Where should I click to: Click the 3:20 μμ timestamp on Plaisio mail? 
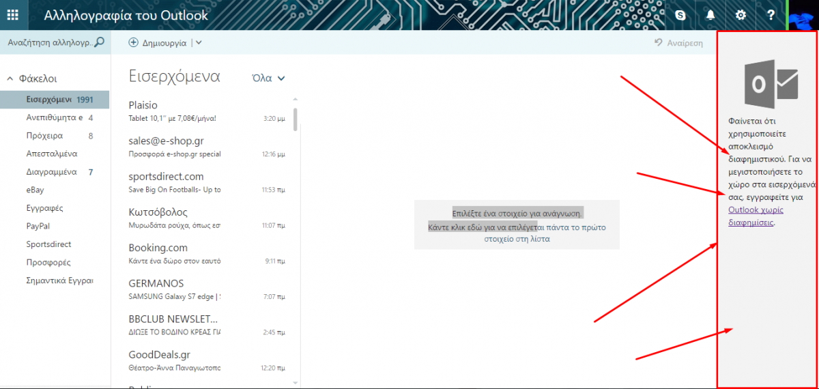274,119
